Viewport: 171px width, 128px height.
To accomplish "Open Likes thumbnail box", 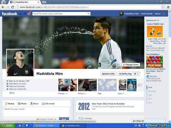I will 127,85.
